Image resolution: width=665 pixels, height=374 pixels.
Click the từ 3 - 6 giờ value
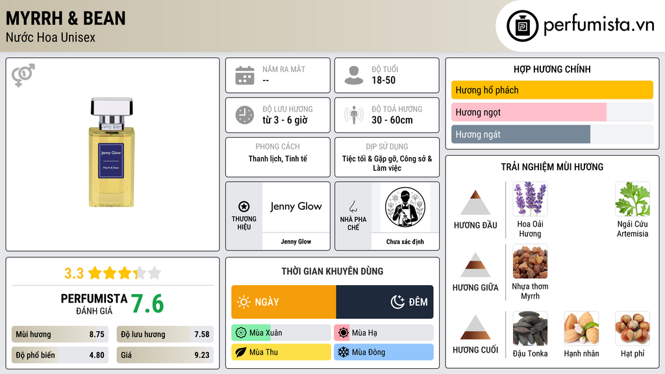(285, 120)
